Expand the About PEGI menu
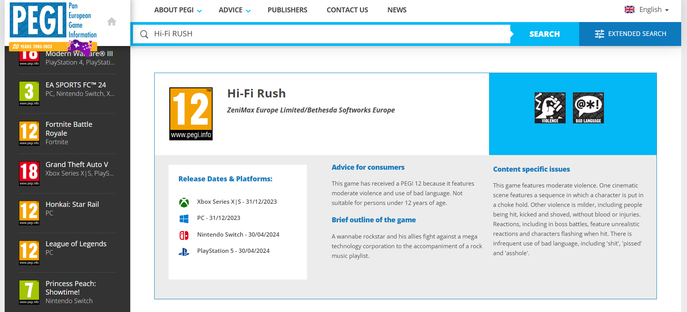687x312 pixels. pos(178,10)
